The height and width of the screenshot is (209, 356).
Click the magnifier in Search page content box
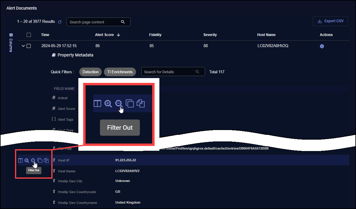(x=123, y=22)
